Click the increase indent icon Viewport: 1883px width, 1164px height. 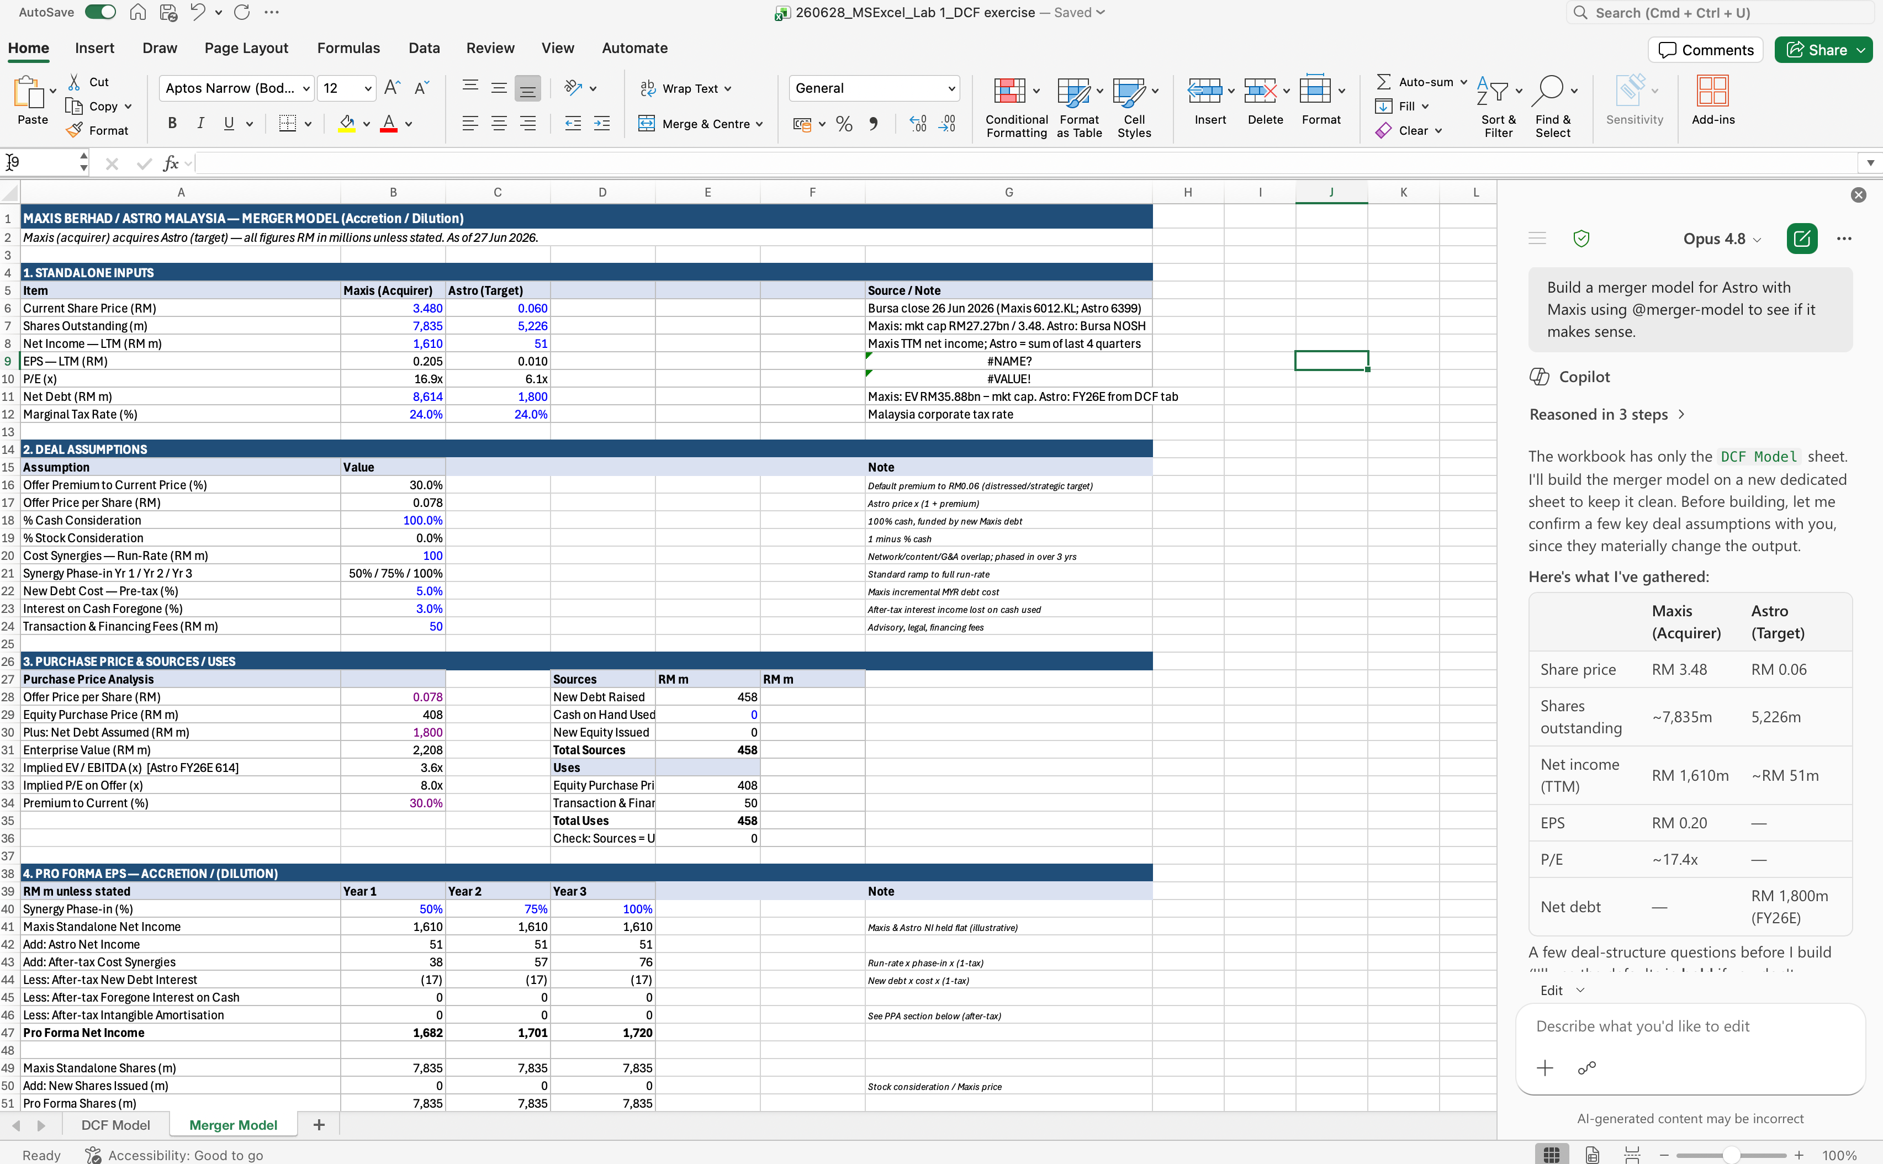coord(602,123)
